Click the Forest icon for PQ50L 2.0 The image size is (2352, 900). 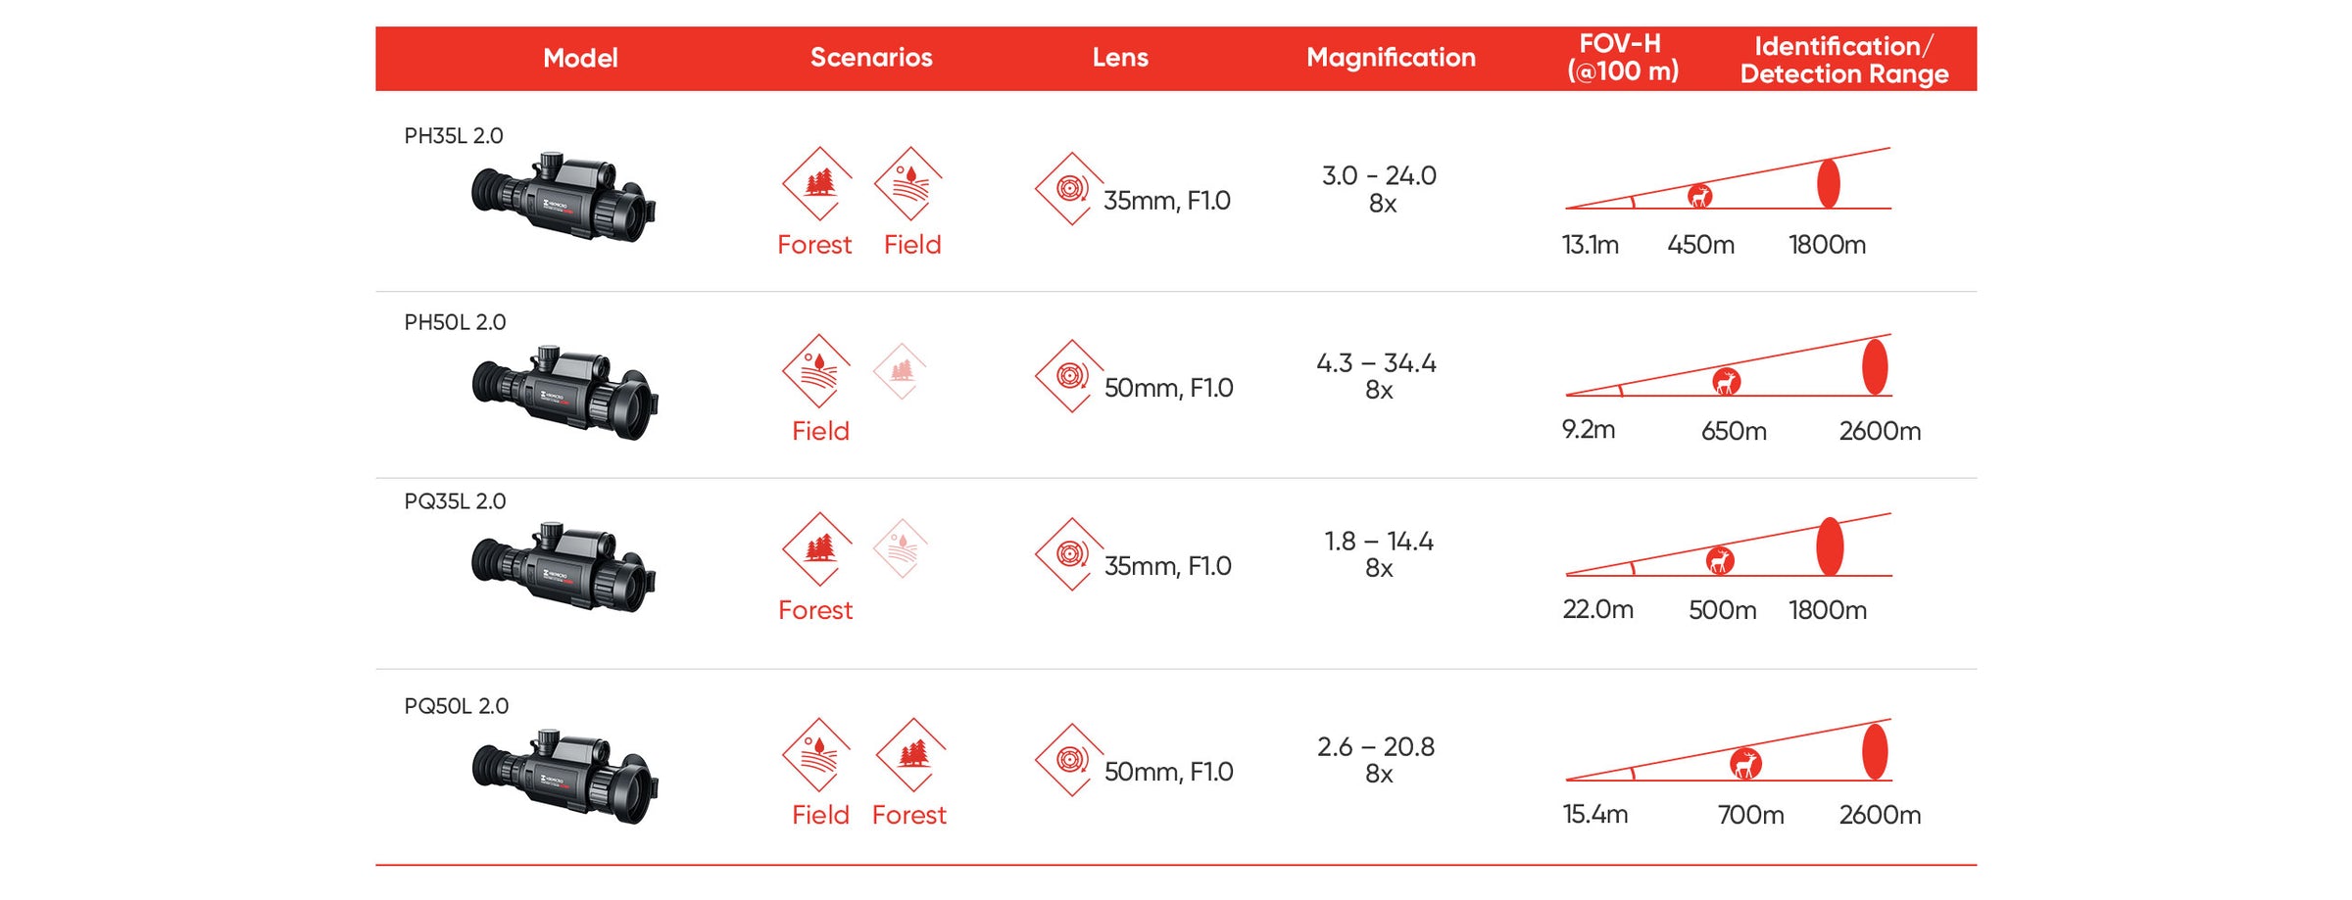point(911,754)
